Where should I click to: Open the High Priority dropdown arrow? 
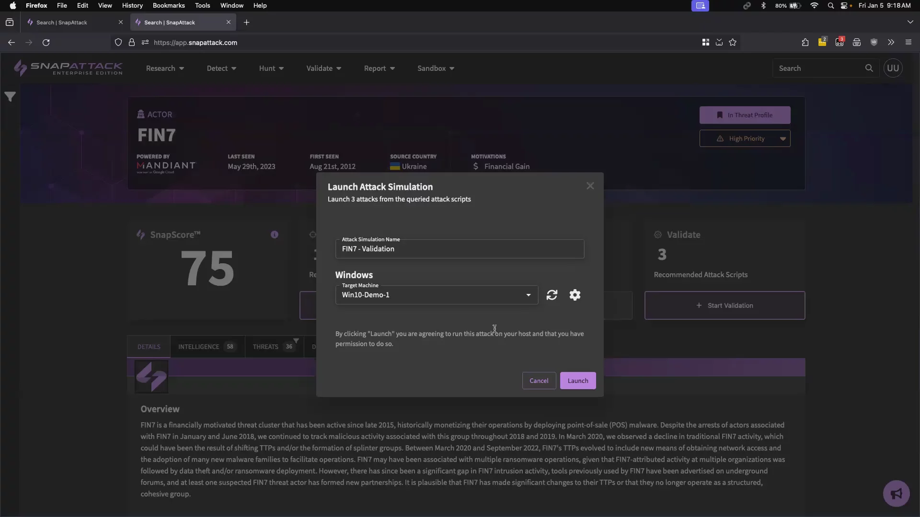click(782, 139)
